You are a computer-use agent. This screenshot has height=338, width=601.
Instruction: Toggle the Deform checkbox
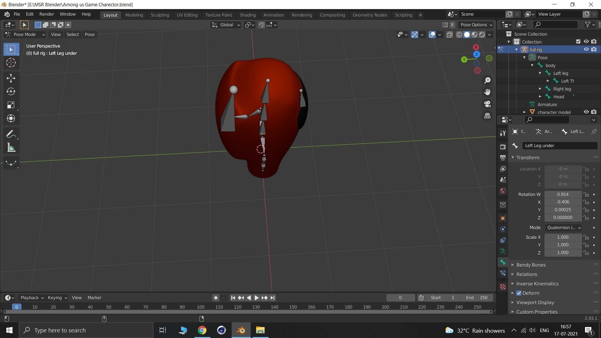coord(519,293)
